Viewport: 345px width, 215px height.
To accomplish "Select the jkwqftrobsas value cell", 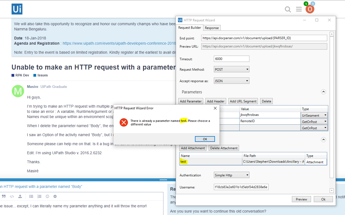I will (270, 115).
